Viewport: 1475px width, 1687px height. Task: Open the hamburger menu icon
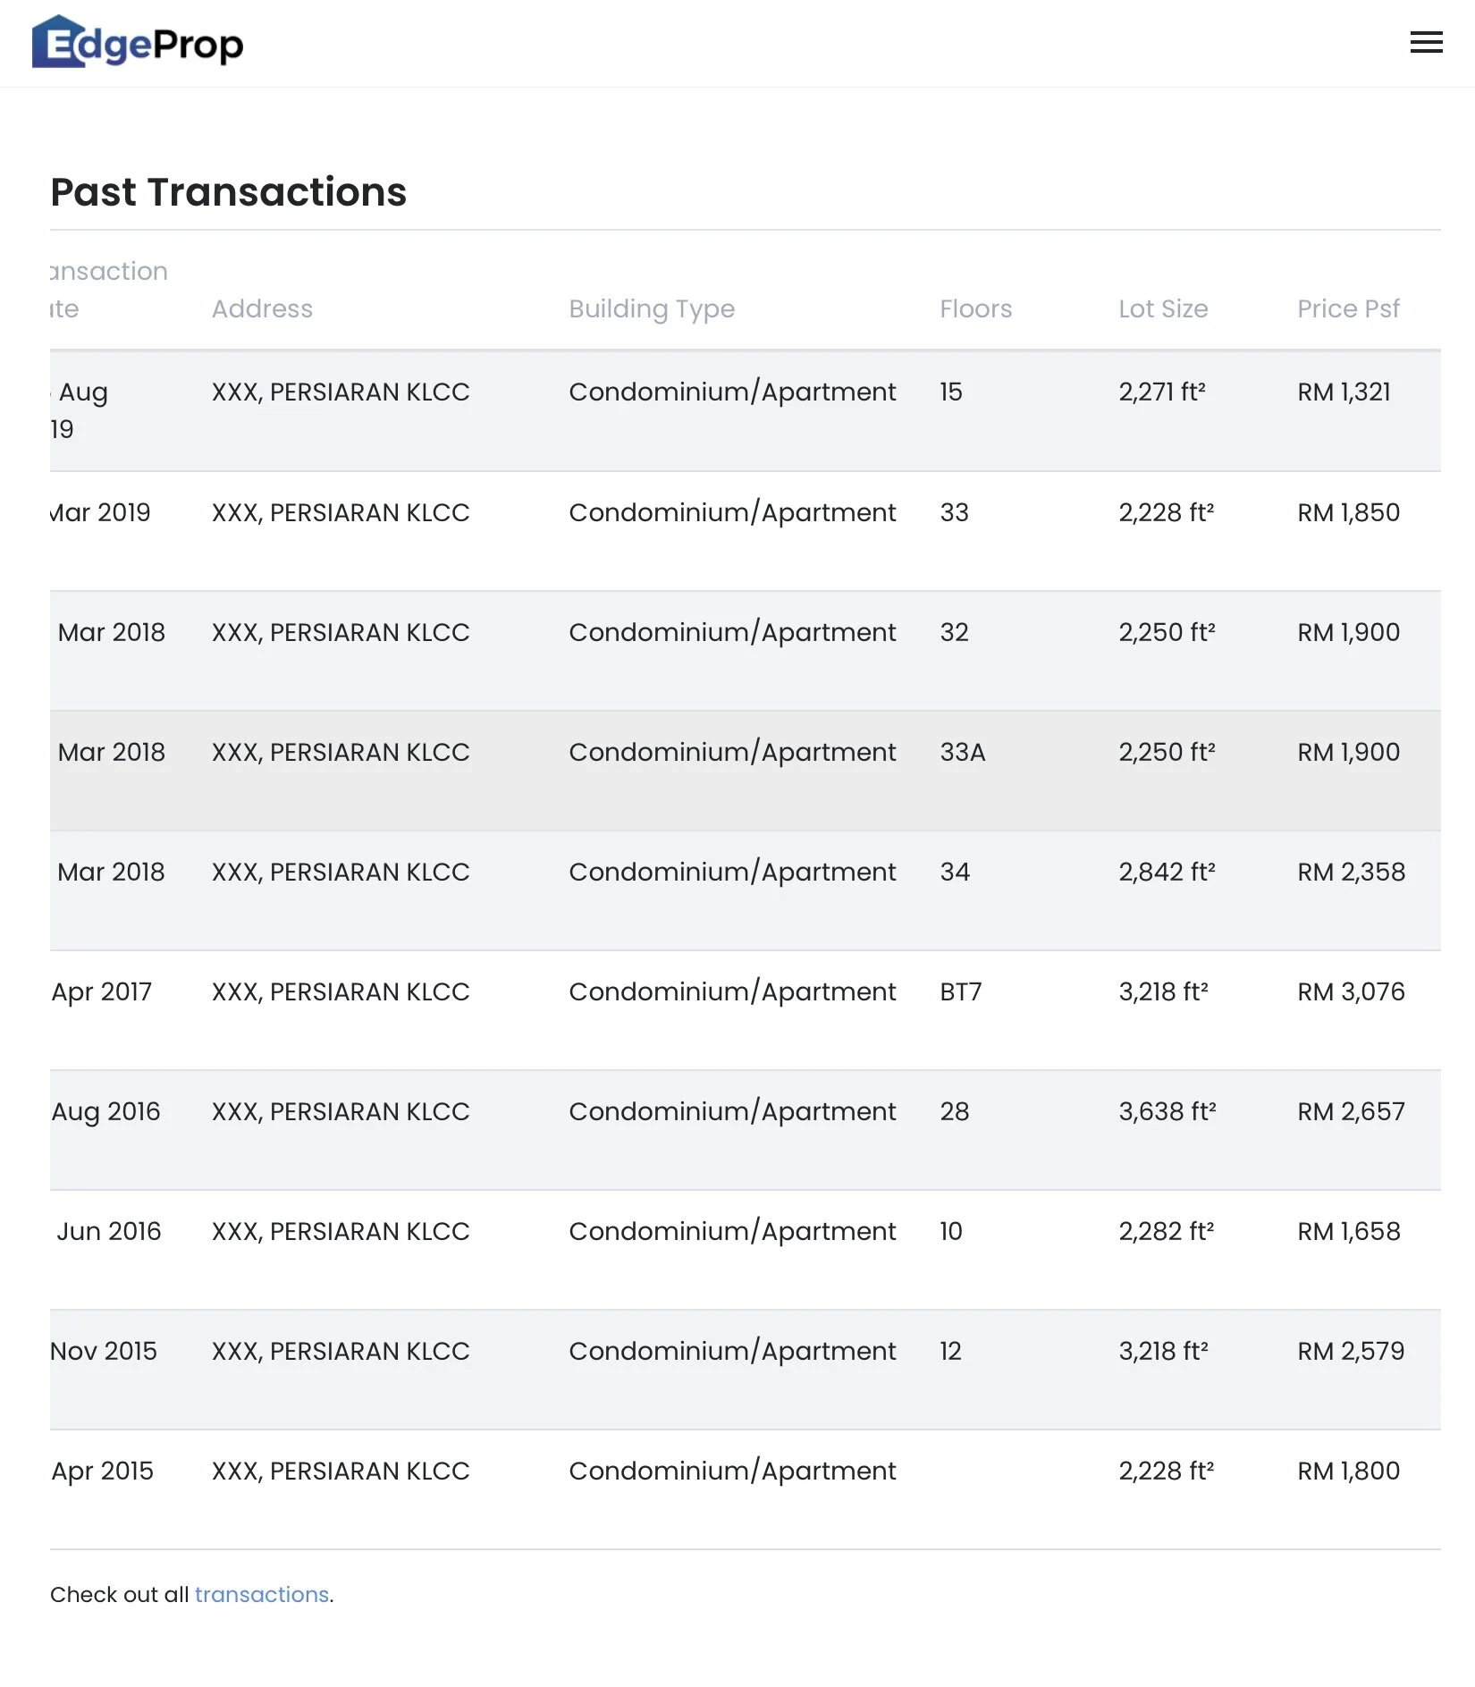(1426, 42)
